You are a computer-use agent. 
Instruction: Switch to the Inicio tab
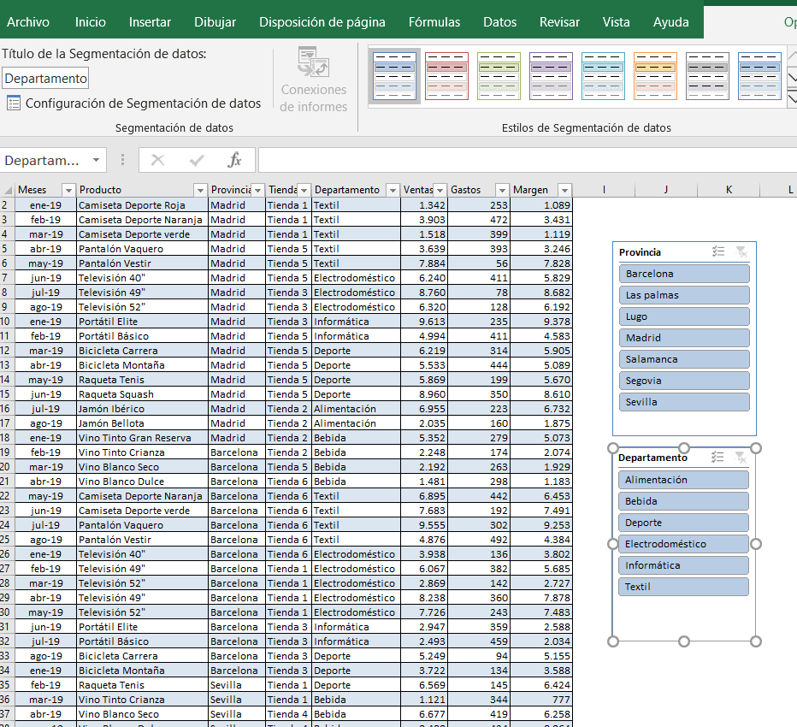(91, 22)
